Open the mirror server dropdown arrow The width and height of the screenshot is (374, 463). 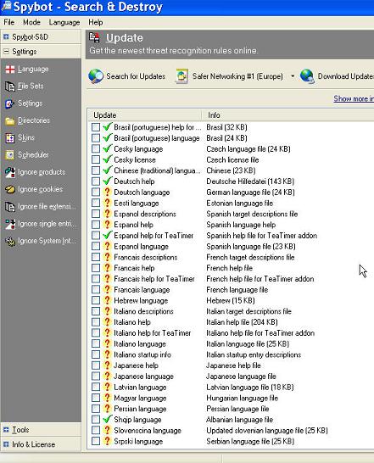293,76
